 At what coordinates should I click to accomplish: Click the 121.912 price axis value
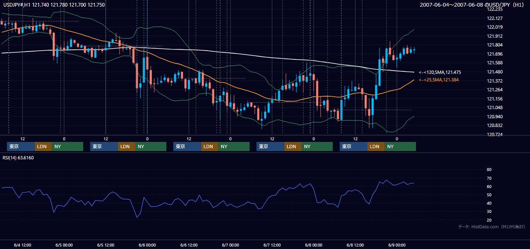coord(495,36)
